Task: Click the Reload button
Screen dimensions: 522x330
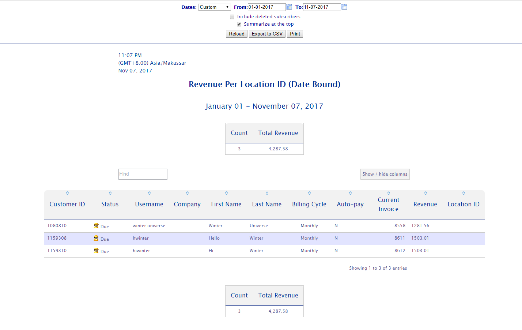Action: point(237,34)
